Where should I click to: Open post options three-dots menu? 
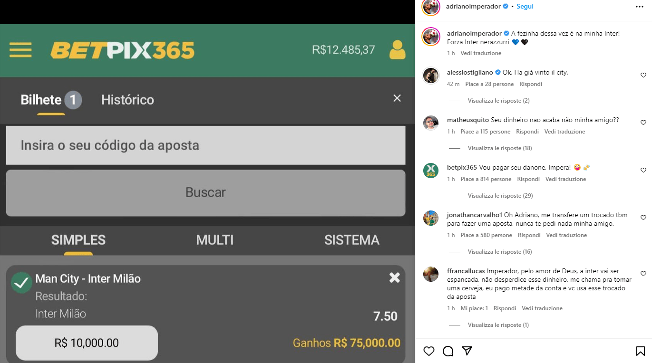pyautogui.click(x=640, y=7)
